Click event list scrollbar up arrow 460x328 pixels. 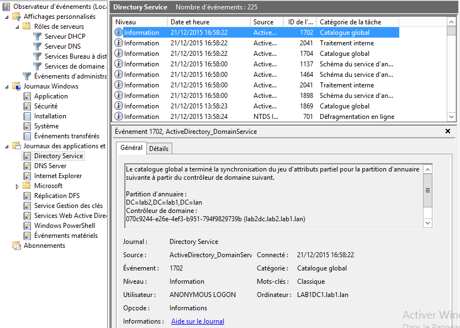pyautogui.click(x=451, y=22)
